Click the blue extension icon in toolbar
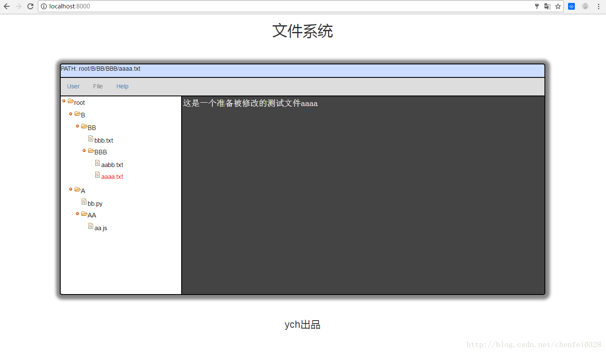 571,6
